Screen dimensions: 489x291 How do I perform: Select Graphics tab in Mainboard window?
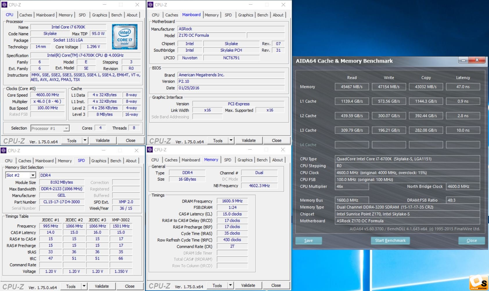246,15
